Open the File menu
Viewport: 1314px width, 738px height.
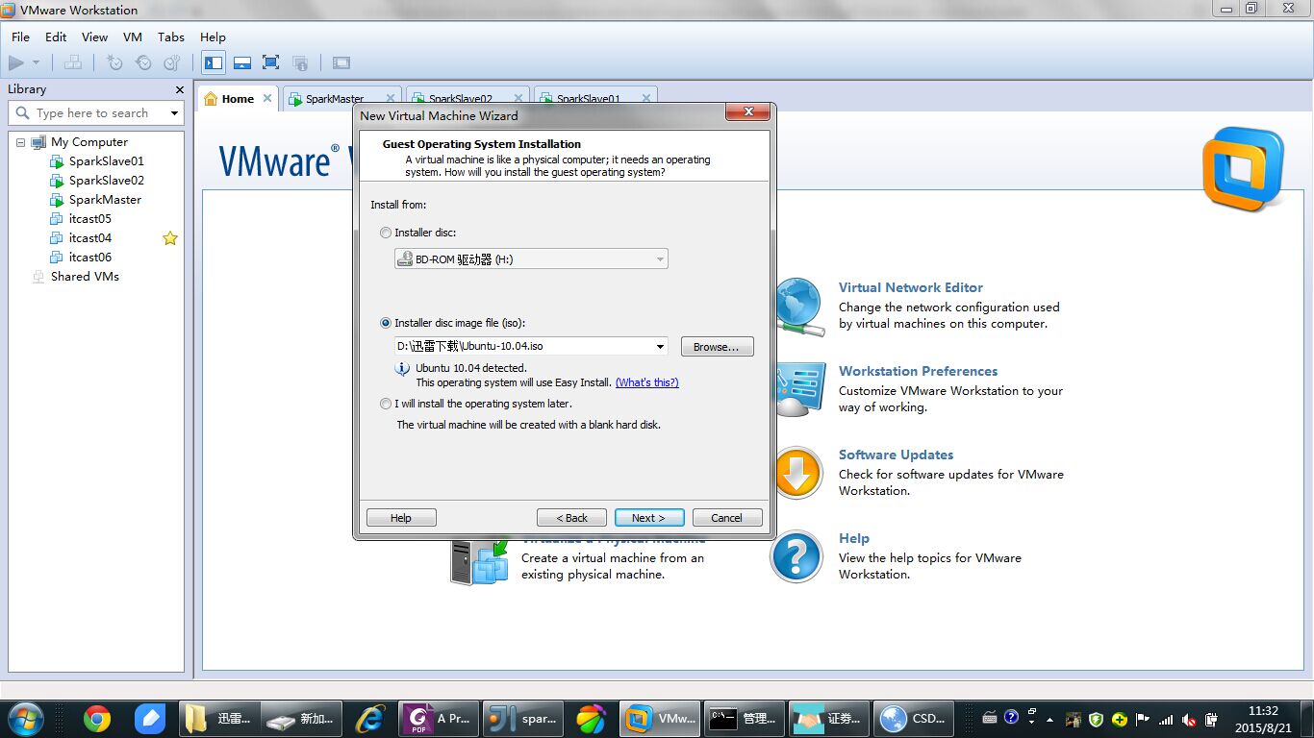[20, 37]
